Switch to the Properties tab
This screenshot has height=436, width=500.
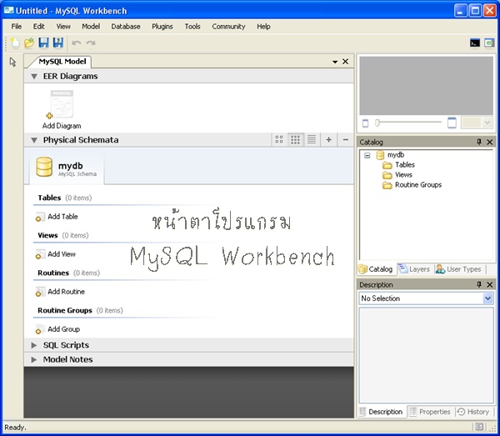point(431,412)
